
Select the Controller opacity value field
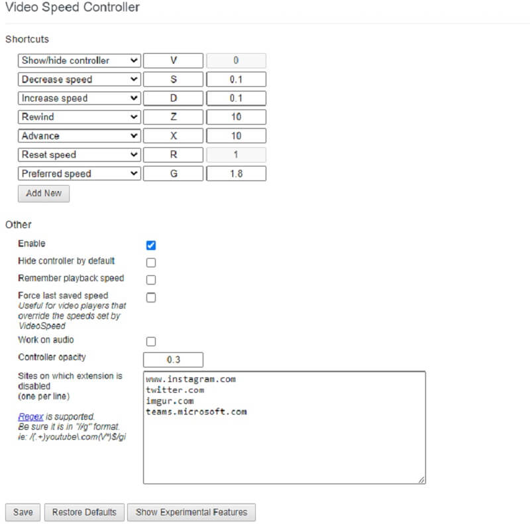[173, 359]
